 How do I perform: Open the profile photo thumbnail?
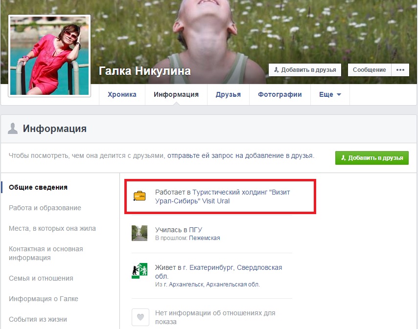(49, 56)
